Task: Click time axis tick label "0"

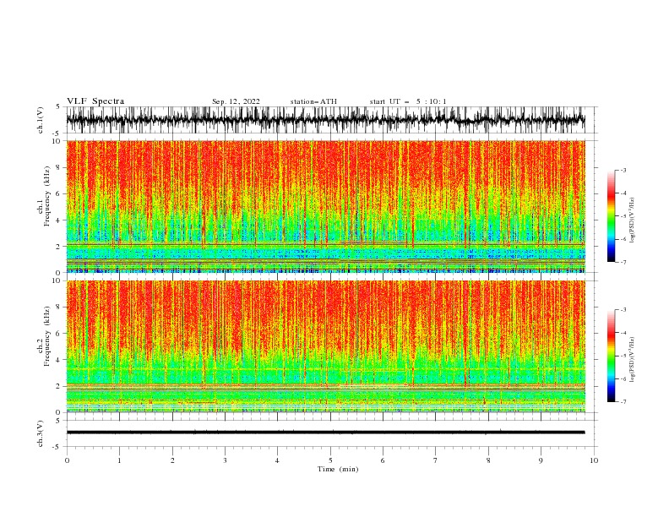Action: [x=67, y=460]
